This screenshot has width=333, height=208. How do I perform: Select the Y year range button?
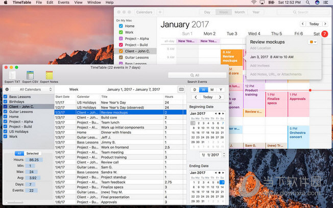221,90
